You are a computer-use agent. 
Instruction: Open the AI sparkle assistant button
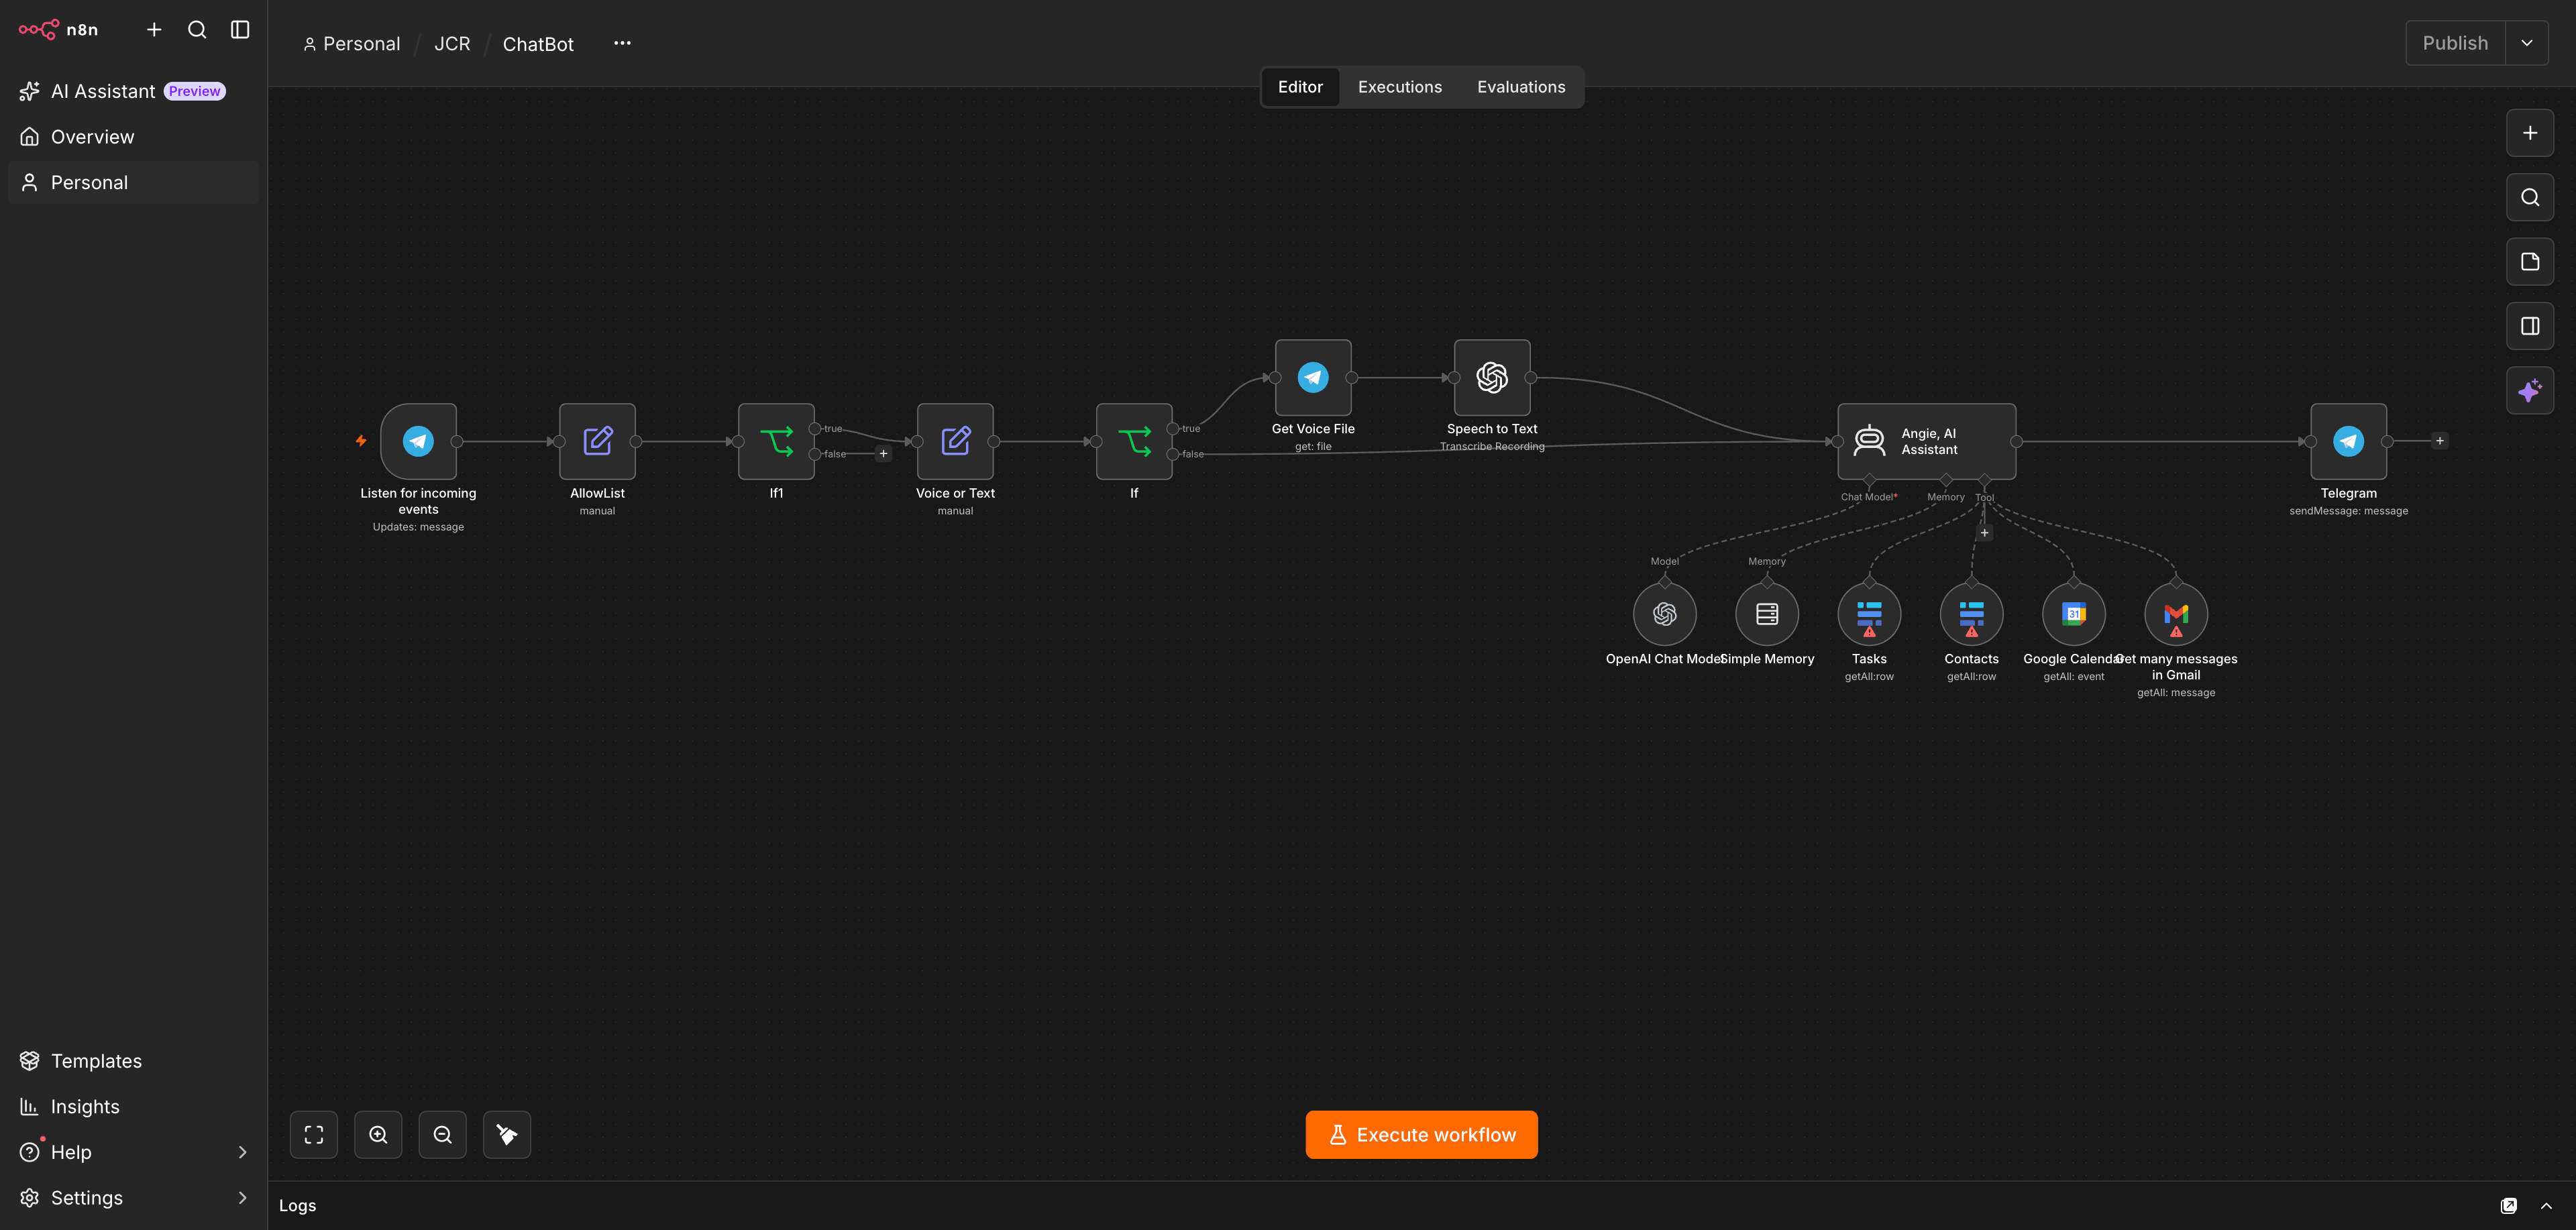pos(2530,390)
